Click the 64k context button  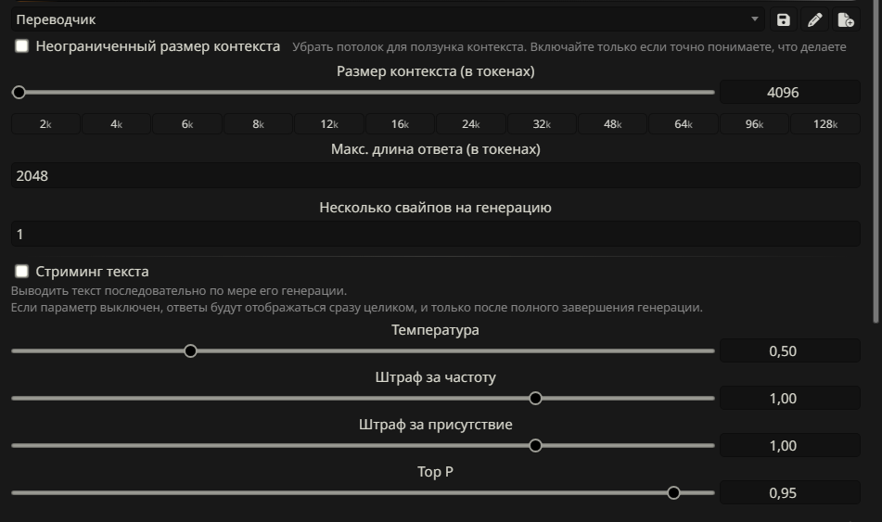pyautogui.click(x=684, y=123)
